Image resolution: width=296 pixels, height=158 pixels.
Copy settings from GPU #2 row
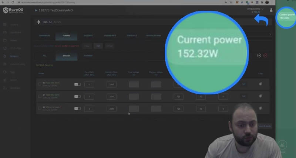[x=260, y=108]
